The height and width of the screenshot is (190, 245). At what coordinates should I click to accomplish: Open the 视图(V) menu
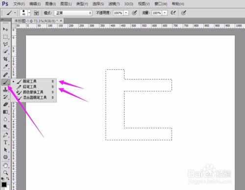144,4
